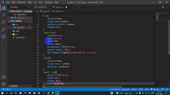Open the Accounts menu icon
170x95 pixels.
pos(4,77)
